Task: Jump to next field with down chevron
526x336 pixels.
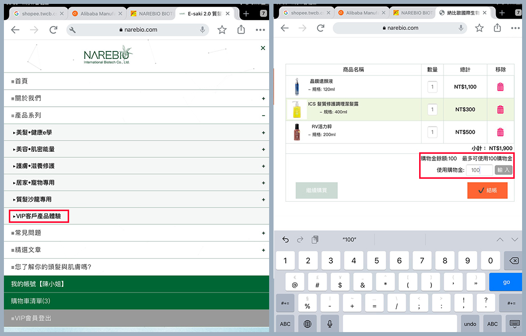Action: 515,240
